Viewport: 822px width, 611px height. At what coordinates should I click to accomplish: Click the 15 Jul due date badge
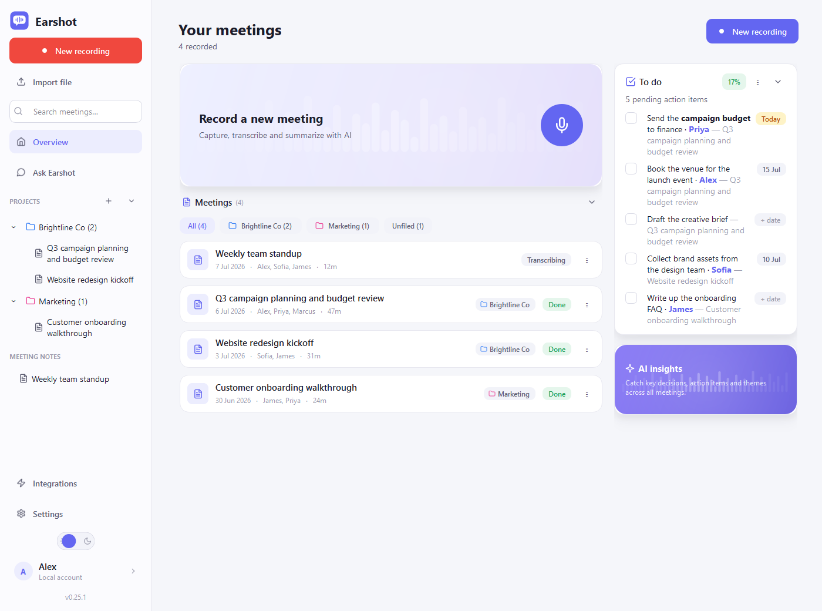click(771, 169)
